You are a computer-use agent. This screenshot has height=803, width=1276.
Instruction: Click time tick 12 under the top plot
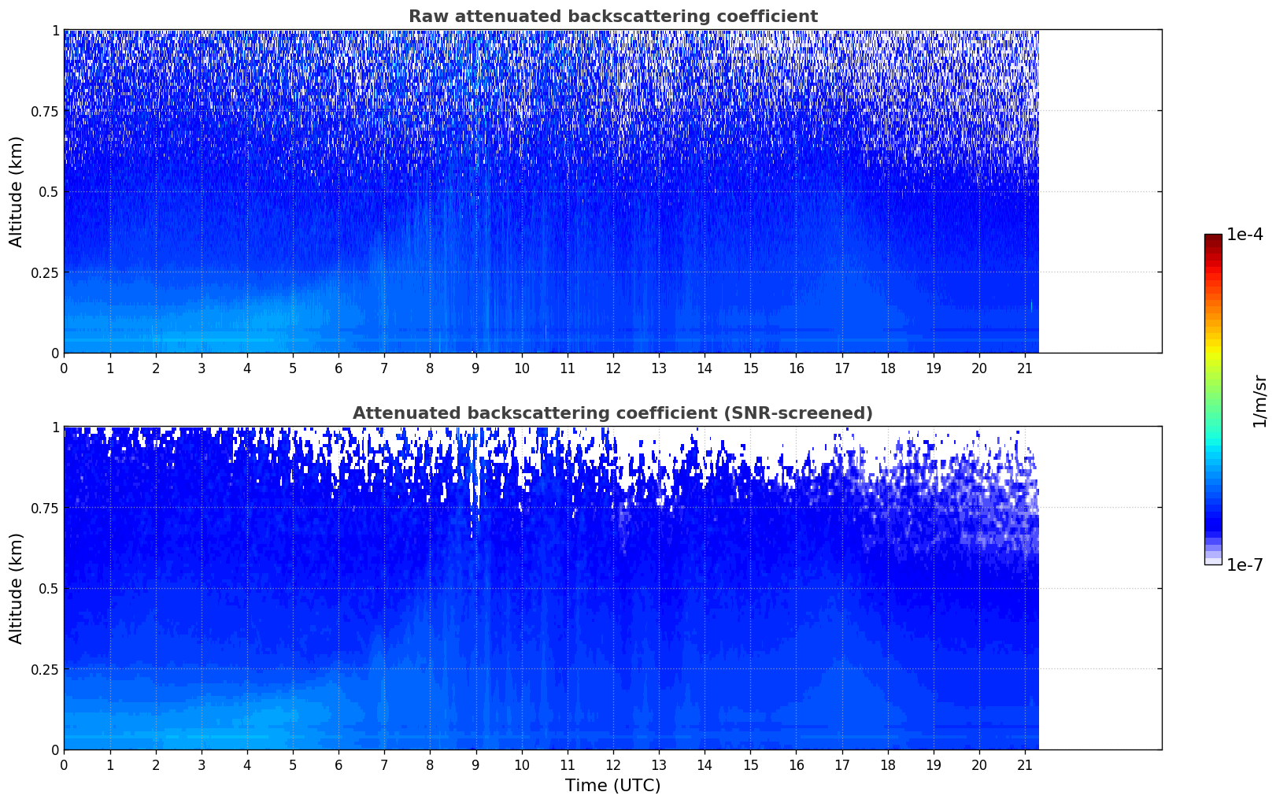(613, 368)
